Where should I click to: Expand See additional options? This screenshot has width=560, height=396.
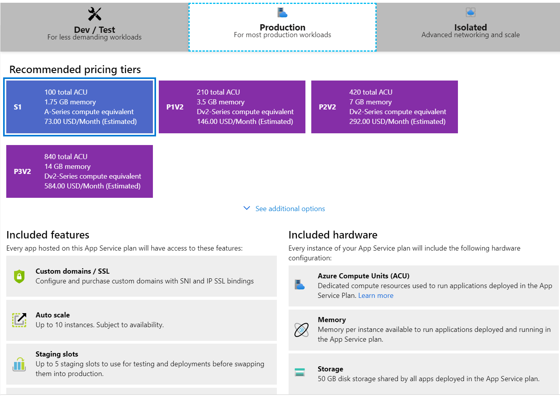coord(290,208)
